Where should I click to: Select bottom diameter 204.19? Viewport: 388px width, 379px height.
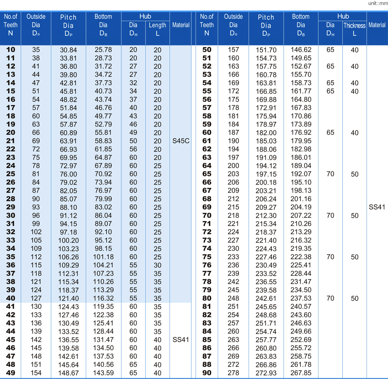(x=301, y=207)
